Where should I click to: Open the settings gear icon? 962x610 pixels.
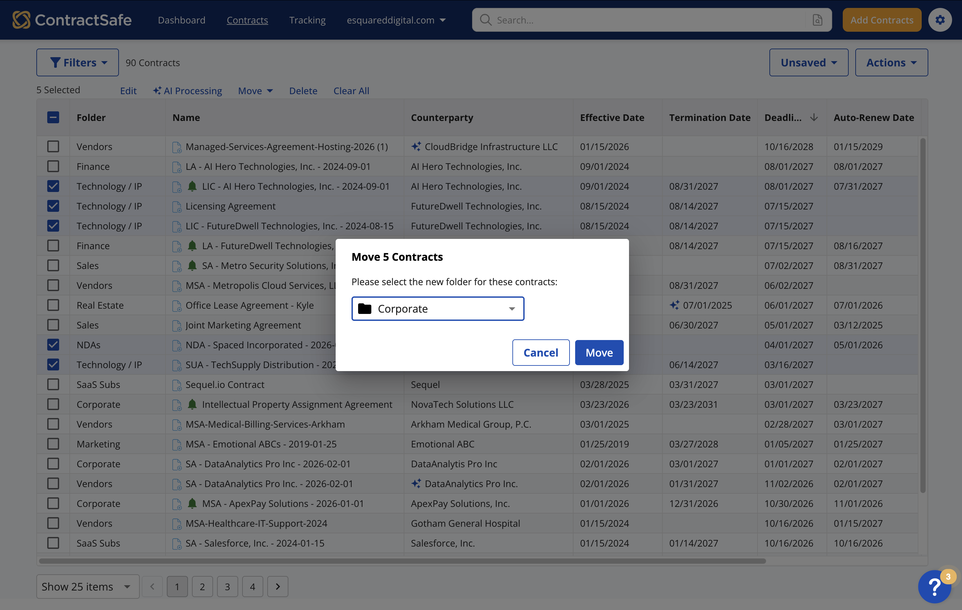940,19
